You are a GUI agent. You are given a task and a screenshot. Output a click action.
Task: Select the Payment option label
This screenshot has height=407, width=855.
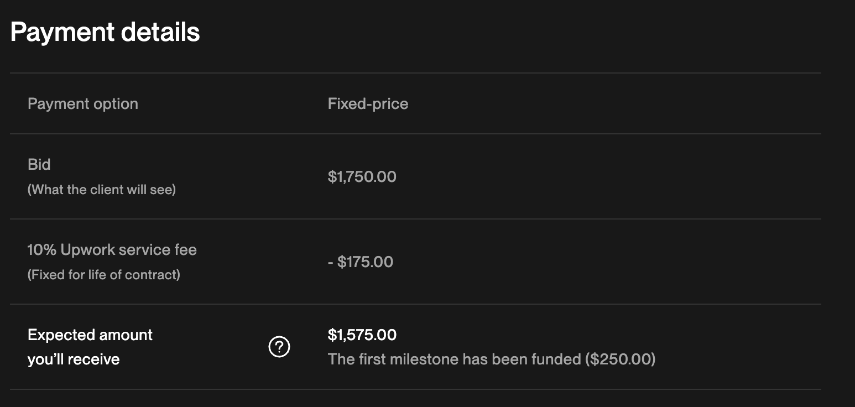[x=83, y=104]
